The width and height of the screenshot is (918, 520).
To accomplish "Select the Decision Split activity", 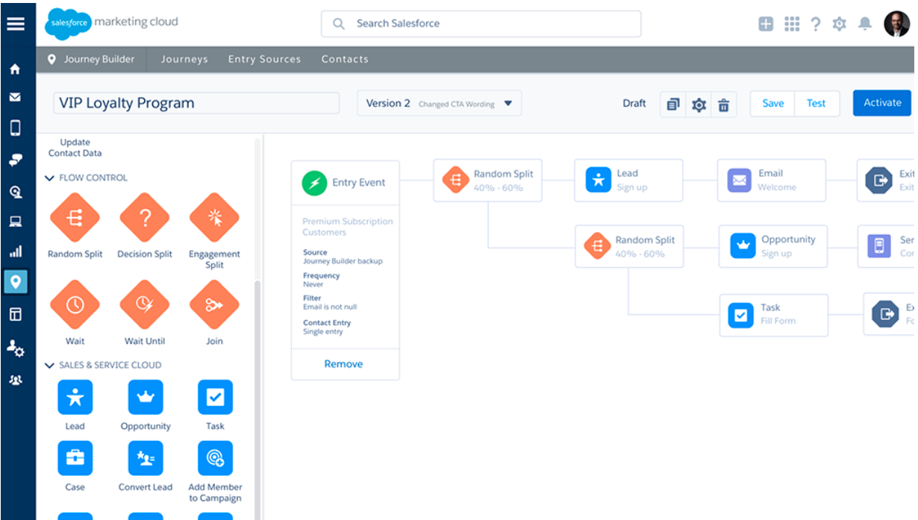I will click(x=144, y=218).
